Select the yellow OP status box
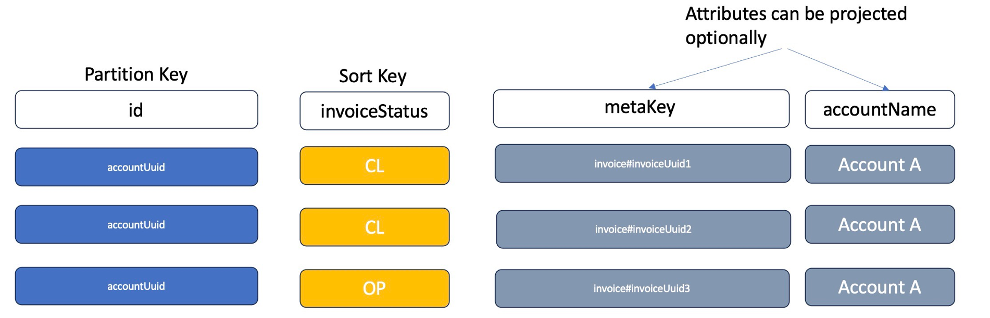 pyautogui.click(x=374, y=288)
